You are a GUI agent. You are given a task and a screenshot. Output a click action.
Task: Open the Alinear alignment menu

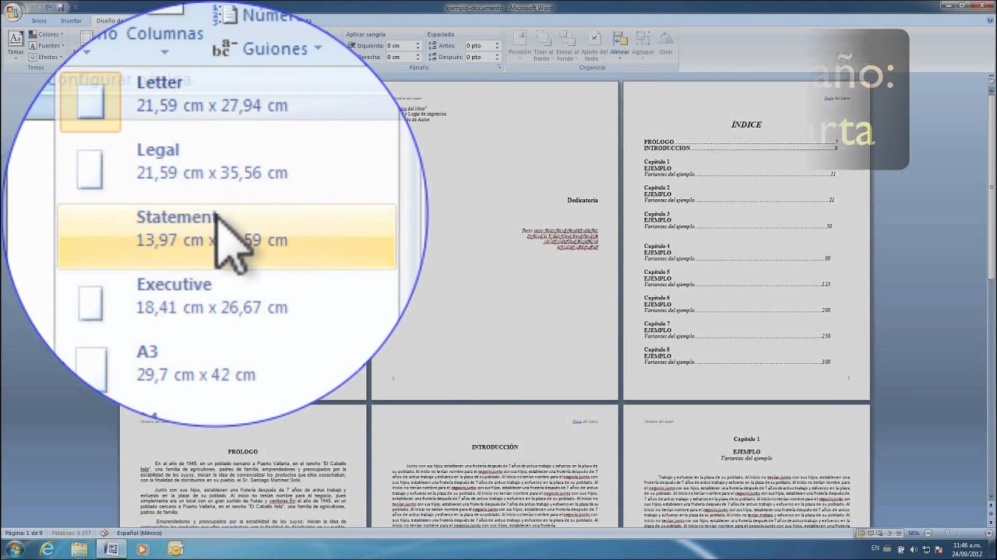point(620,46)
